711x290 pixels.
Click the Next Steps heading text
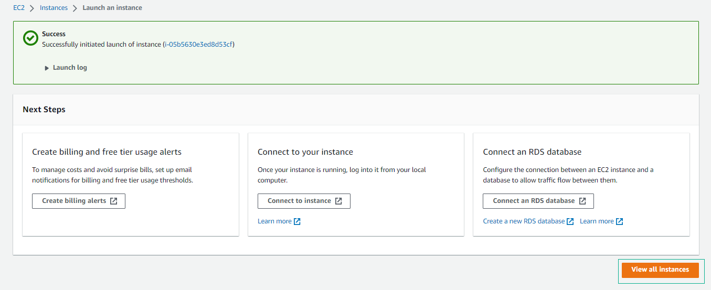coord(44,110)
